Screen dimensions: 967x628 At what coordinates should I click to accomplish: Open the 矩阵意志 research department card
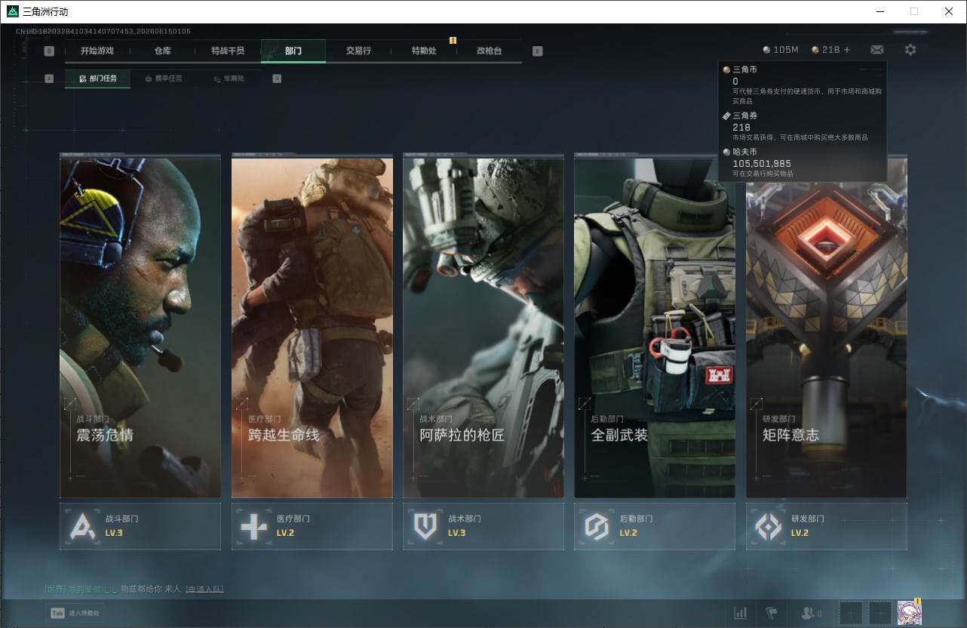827,328
